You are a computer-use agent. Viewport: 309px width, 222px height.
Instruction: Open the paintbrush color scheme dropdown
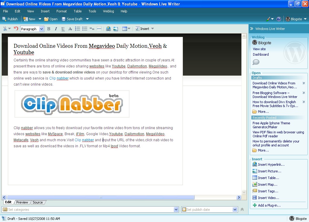[270, 19]
